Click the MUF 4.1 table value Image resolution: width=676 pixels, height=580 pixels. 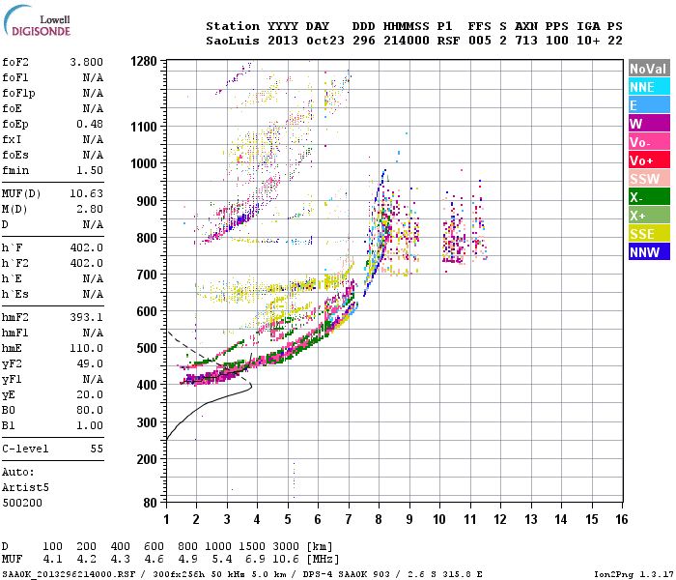52,560
